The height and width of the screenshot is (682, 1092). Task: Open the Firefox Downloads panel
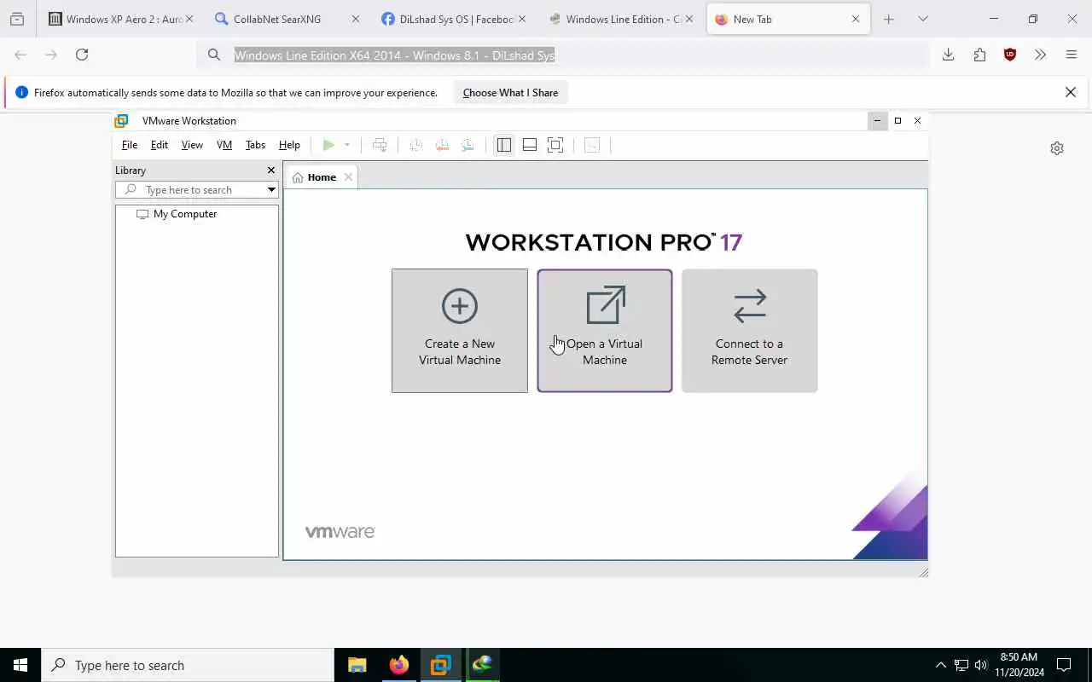(x=948, y=55)
